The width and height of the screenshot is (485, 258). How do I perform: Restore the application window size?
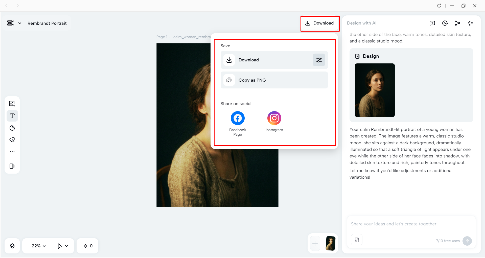[463, 6]
